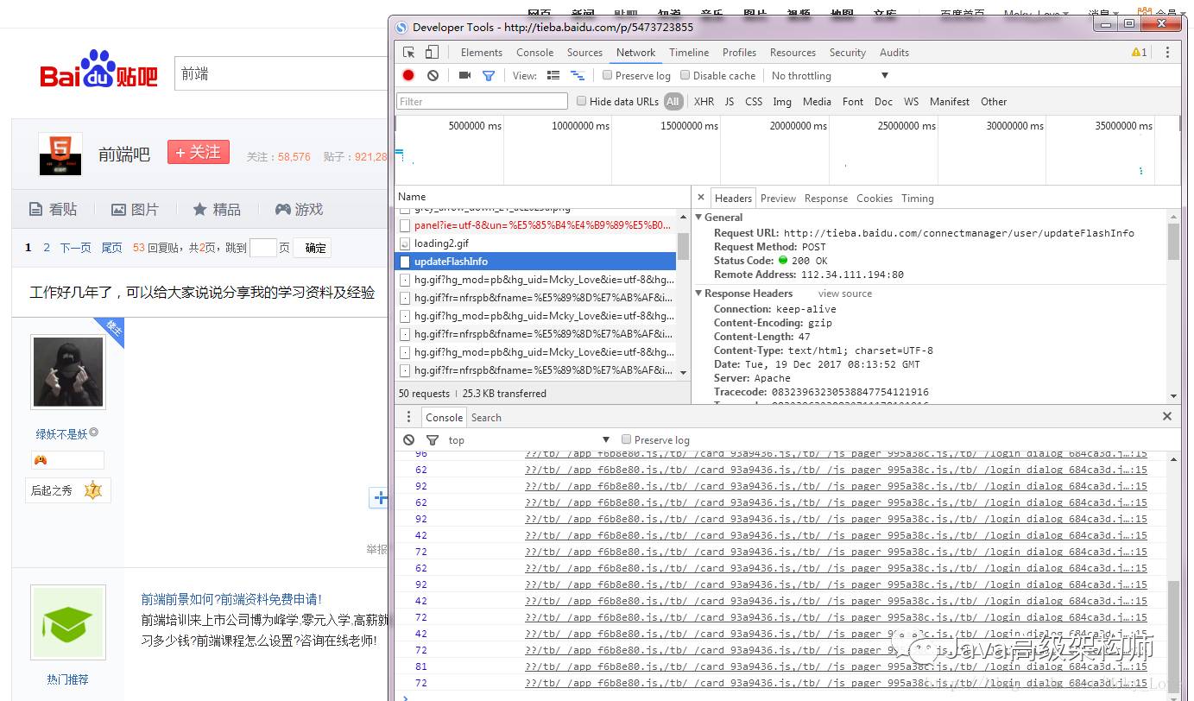Open the 前端吧 forum avatar image
Image resolution: width=1194 pixels, height=701 pixels.
coord(60,155)
